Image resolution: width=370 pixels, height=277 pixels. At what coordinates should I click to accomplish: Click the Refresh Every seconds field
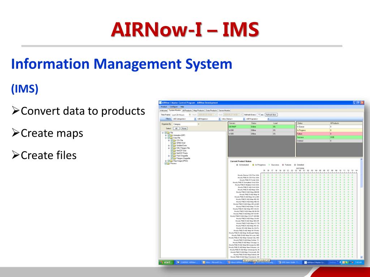[x=259, y=115]
